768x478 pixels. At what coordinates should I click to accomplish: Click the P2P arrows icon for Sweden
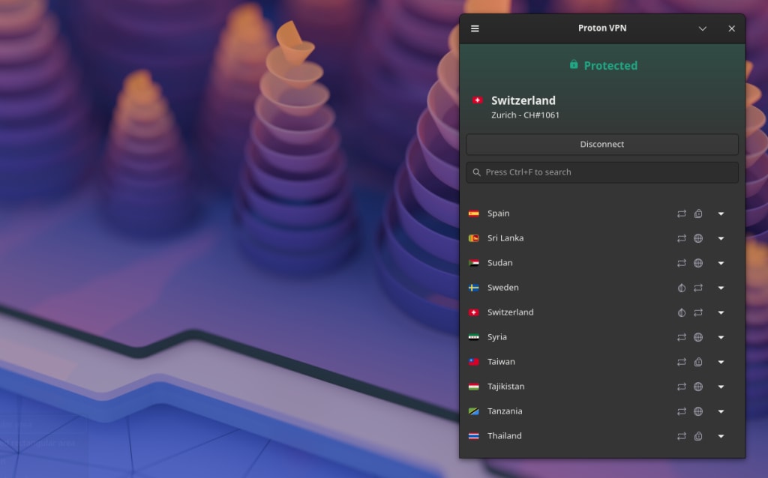[698, 288]
